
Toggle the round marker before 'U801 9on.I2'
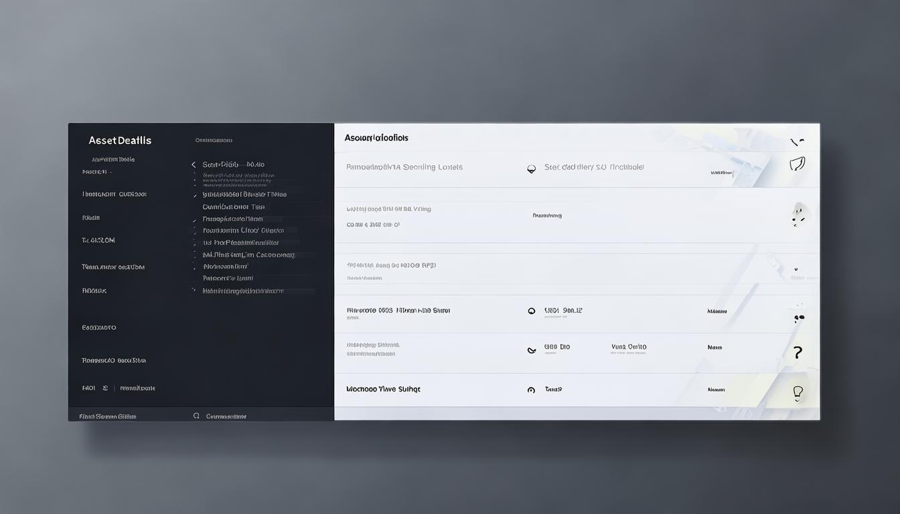531,311
